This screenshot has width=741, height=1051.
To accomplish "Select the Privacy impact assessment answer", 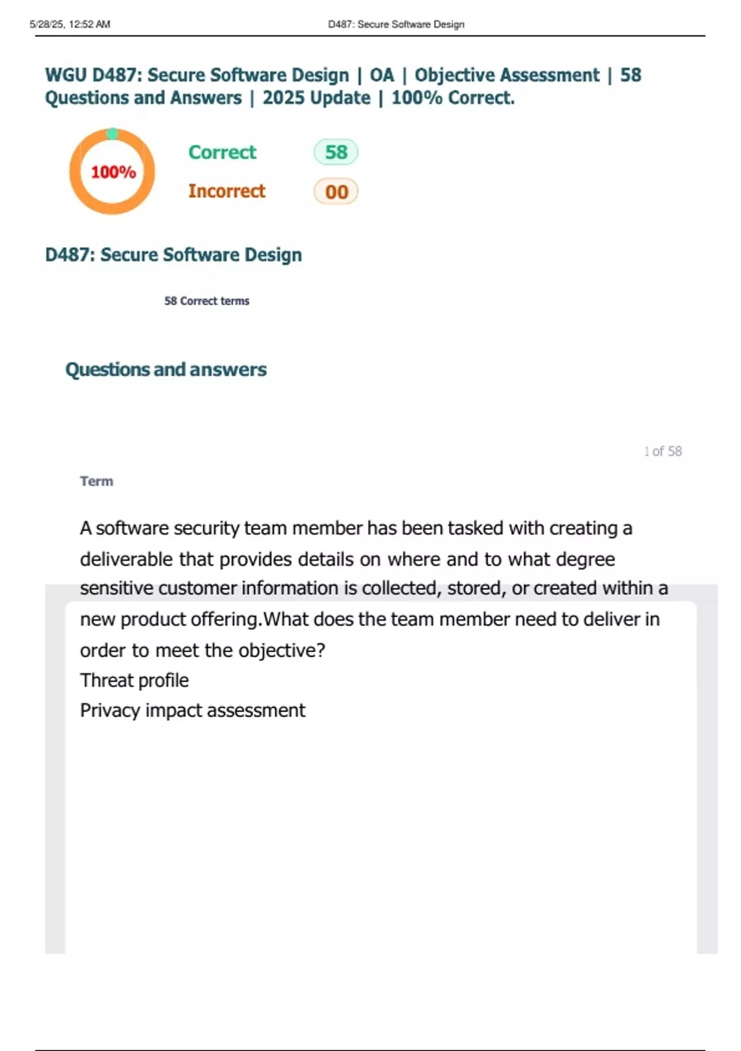I will 193,710.
